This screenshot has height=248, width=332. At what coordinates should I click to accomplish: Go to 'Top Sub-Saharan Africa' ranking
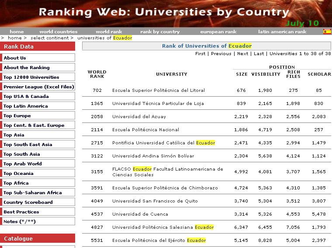pos(33,192)
